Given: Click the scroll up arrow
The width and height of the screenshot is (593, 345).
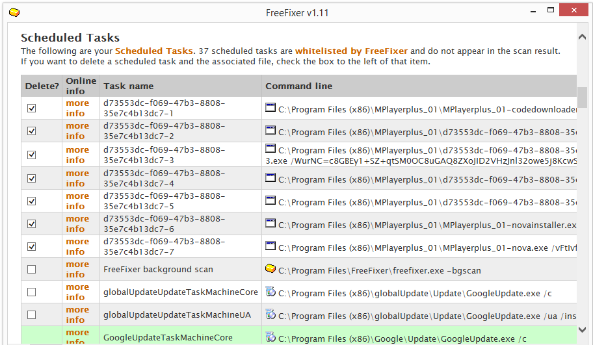Looking at the screenshot, I should pos(582,37).
